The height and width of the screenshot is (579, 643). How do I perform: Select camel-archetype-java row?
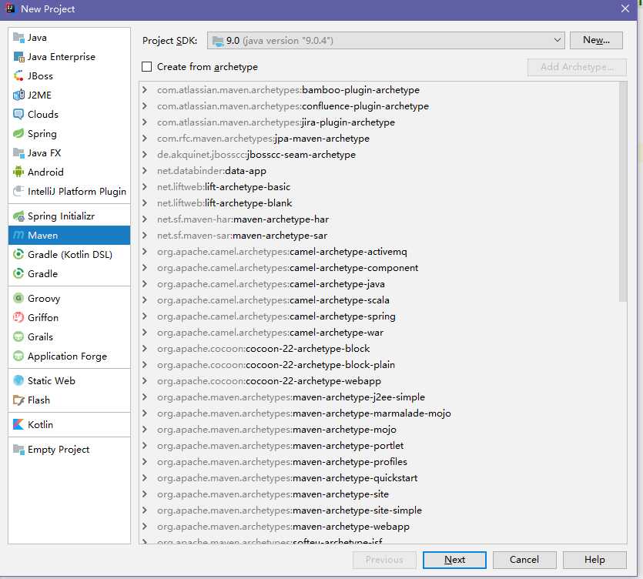click(x=380, y=284)
